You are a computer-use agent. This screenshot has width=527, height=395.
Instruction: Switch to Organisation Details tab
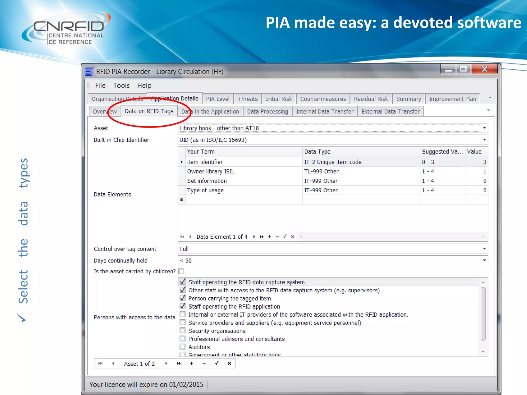point(117,99)
